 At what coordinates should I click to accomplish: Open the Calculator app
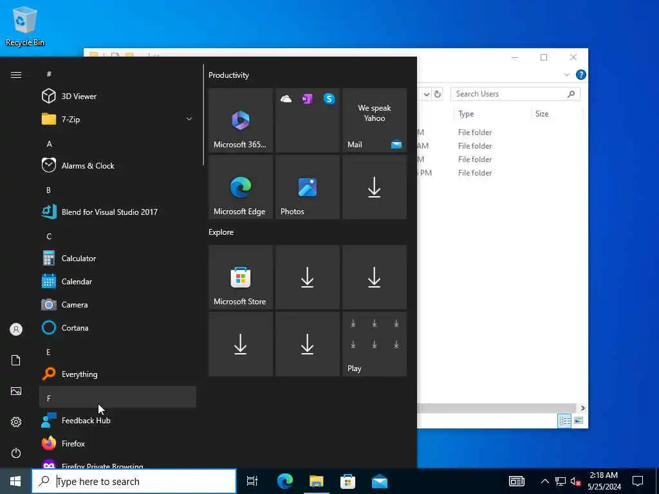click(x=118, y=258)
